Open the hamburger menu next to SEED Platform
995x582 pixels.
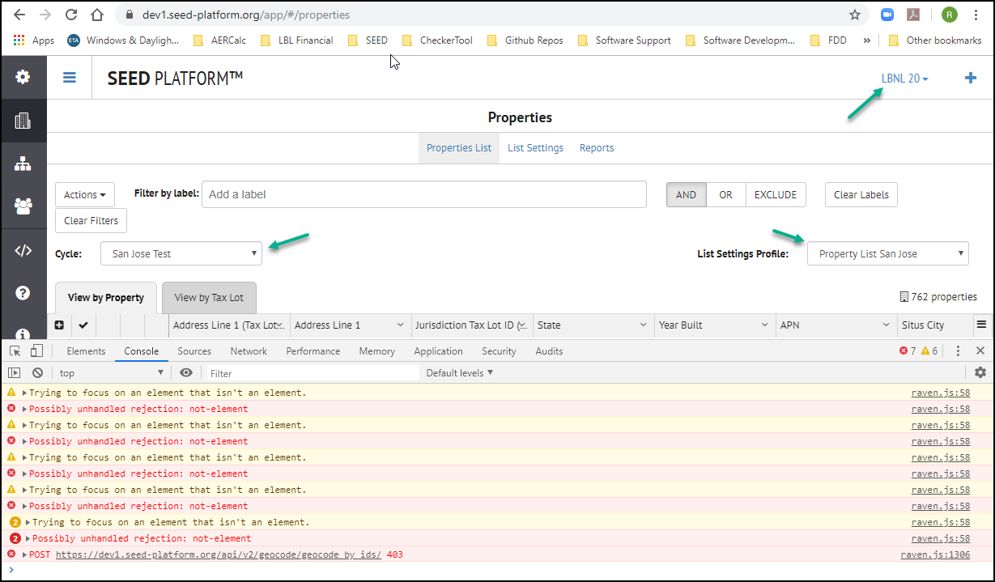coord(69,78)
